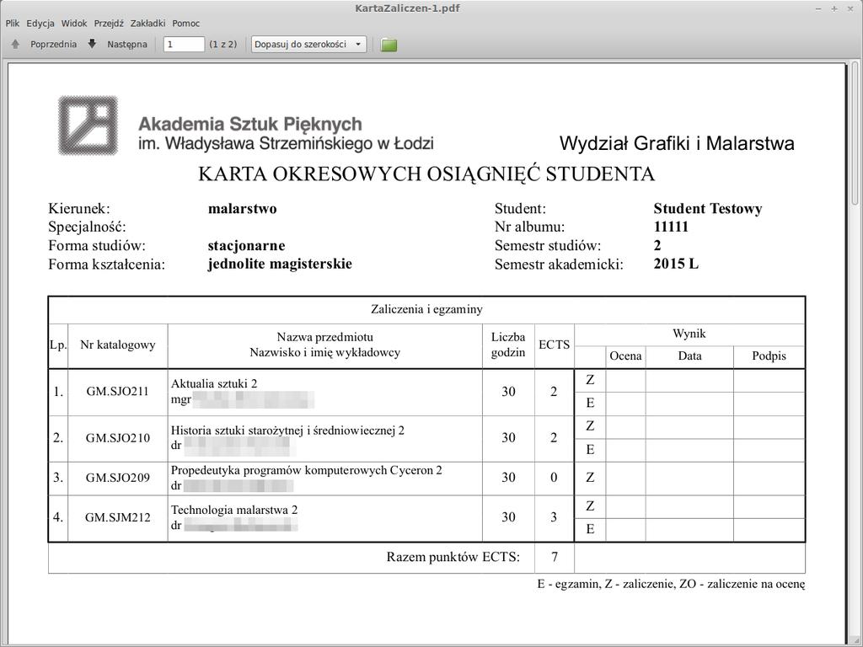Click the Liczba godzin column header
The width and height of the screenshot is (863, 647).
[x=508, y=345]
